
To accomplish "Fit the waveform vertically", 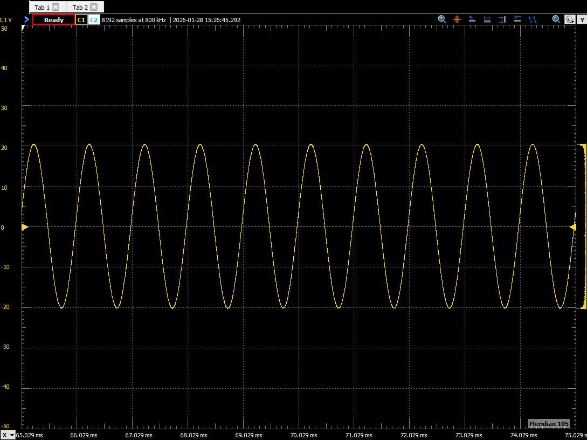I will pyautogui.click(x=502, y=19).
